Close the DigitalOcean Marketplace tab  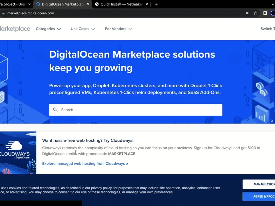[88, 4]
